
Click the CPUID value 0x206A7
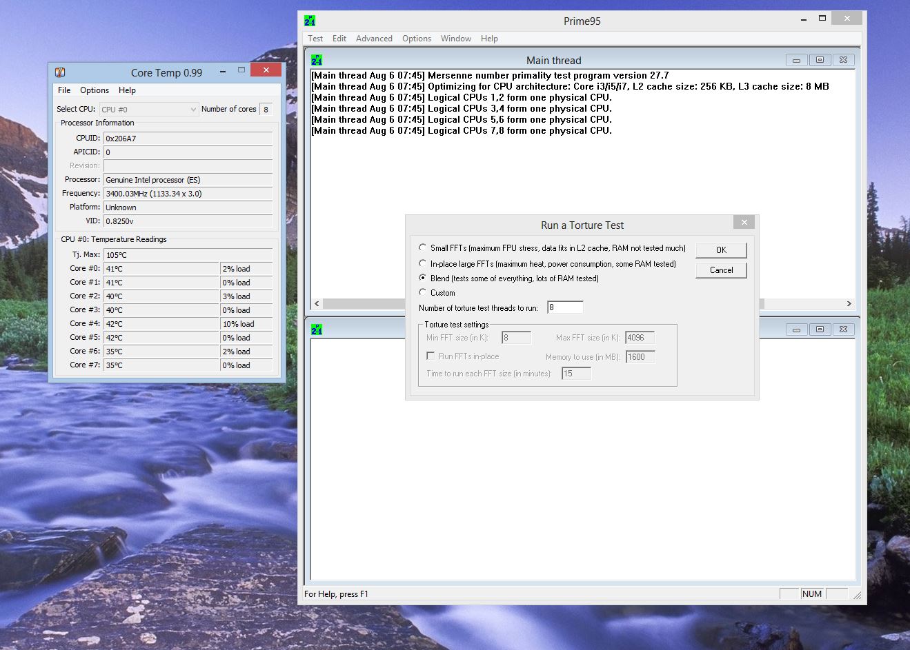coord(188,139)
